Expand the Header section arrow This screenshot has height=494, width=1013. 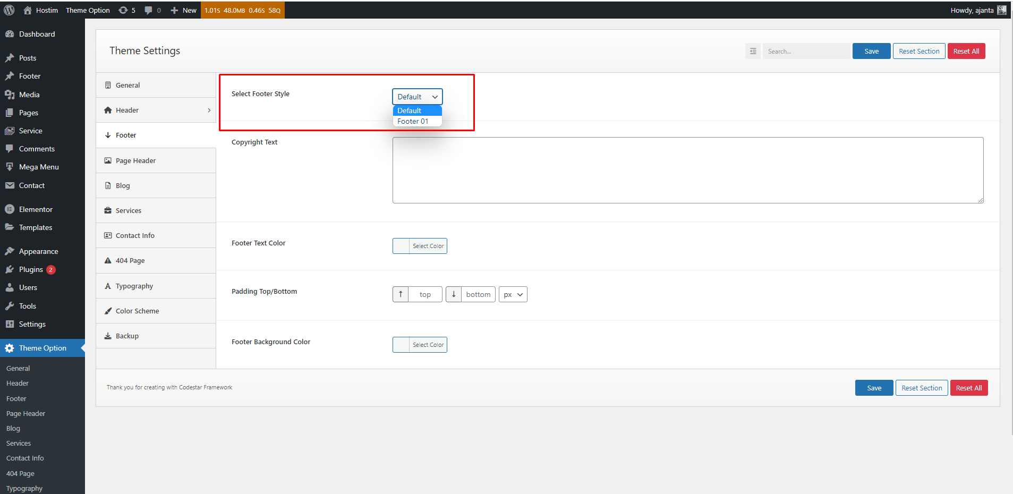(209, 110)
